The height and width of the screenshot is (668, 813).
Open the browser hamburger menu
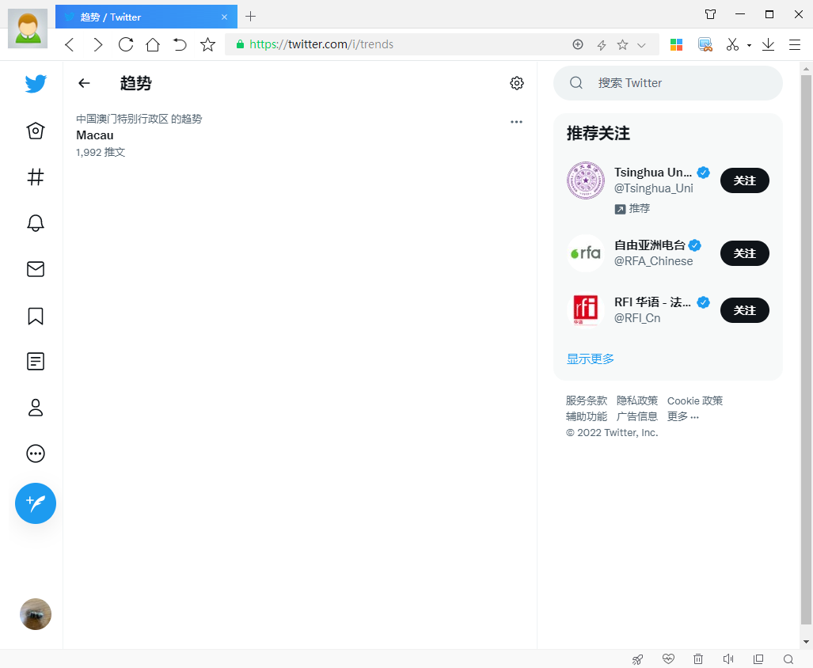pyautogui.click(x=794, y=44)
